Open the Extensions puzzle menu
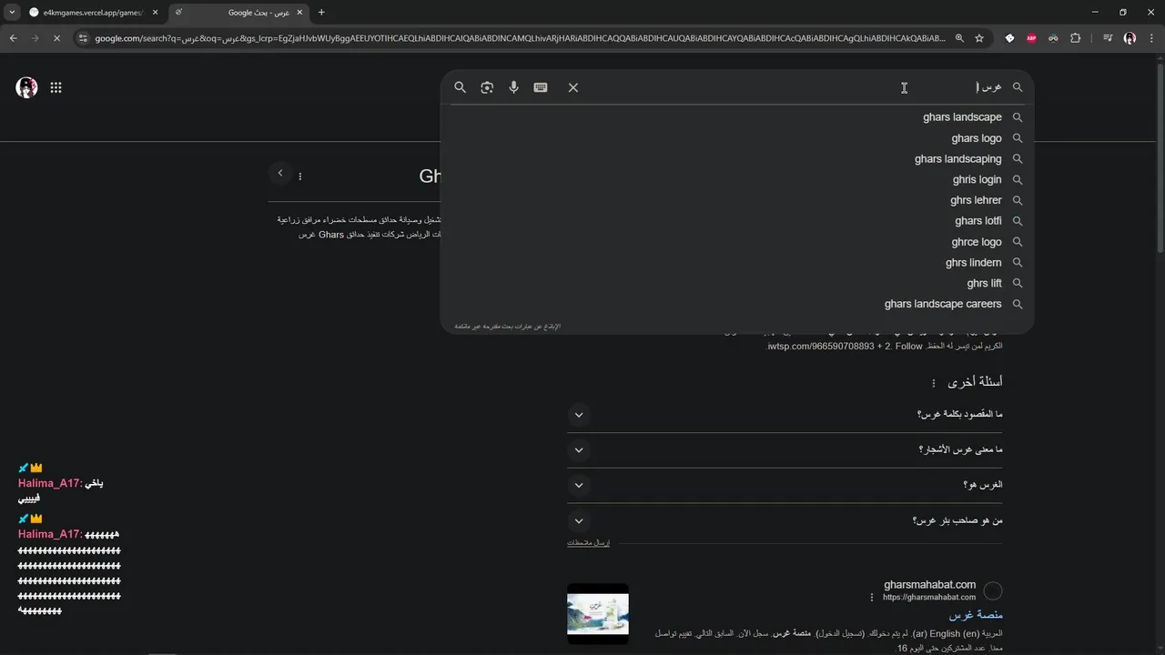Screen dimensions: 1165x655 (1076, 38)
